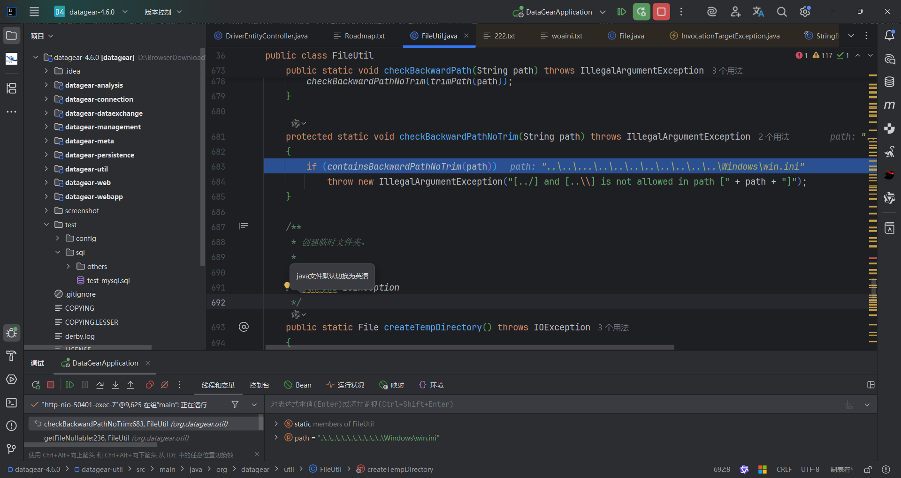Switch to DriverEntityController.java tab
The width and height of the screenshot is (901, 478).
coord(261,36)
